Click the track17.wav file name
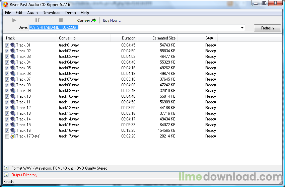This screenshot has height=187, width=285. [x=69, y=136]
